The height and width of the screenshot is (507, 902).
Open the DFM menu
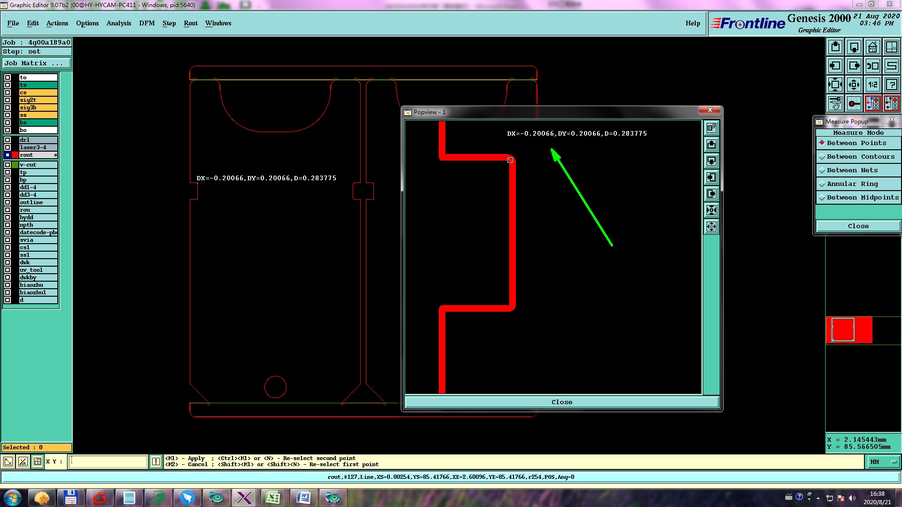point(147,23)
